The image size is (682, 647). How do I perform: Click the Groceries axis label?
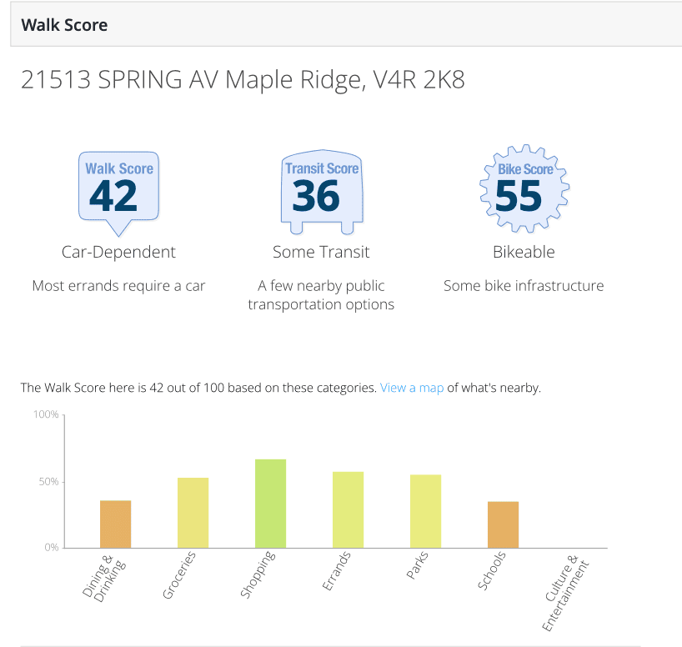coord(179,574)
